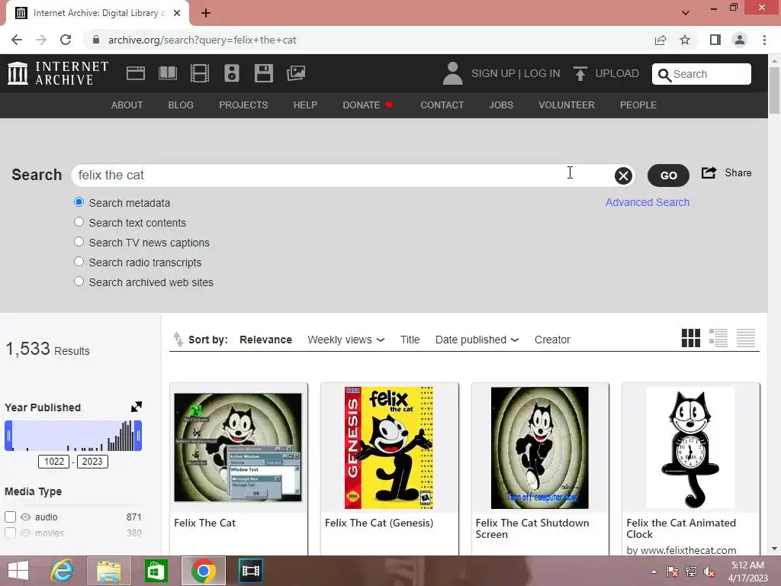
Task: Switch to tile grid view
Action: (x=691, y=338)
